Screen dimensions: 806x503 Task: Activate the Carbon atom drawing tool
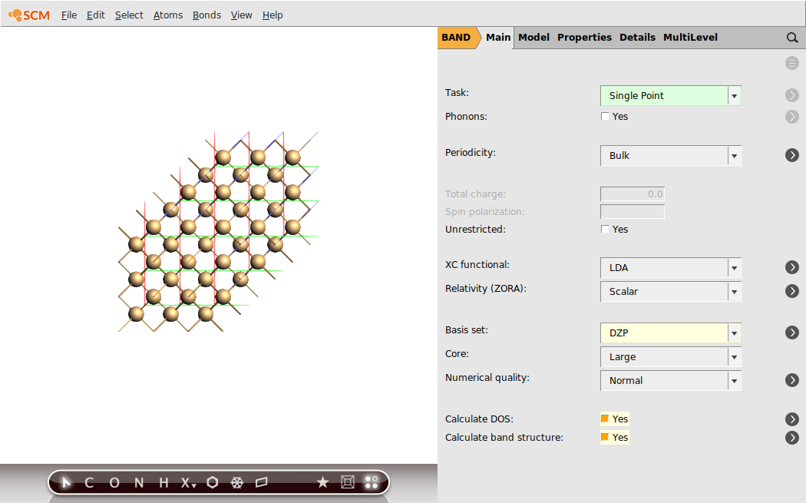[x=88, y=482]
